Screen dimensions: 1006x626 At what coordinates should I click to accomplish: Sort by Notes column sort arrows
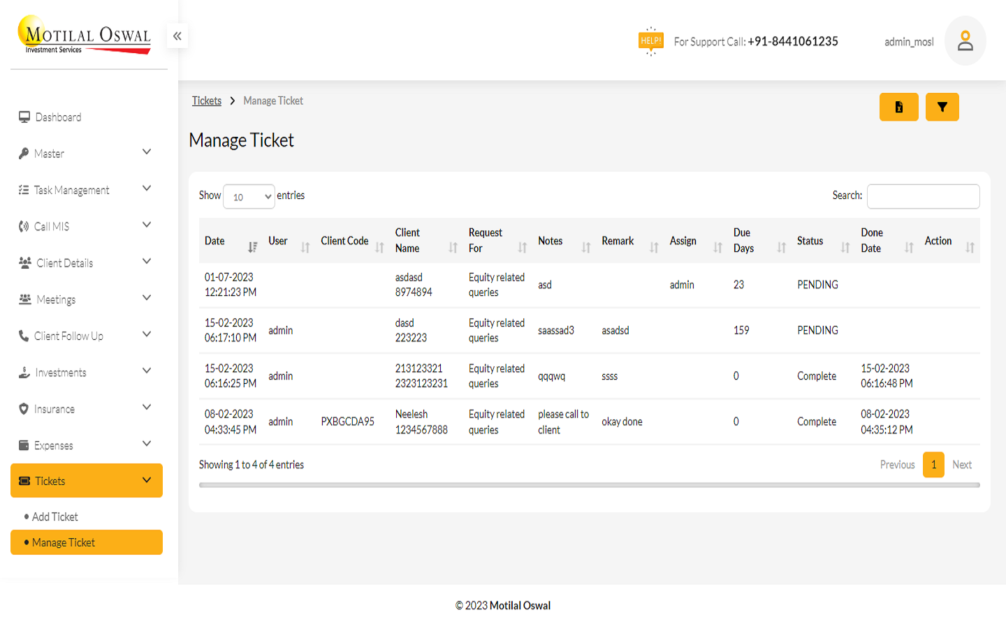[586, 247]
